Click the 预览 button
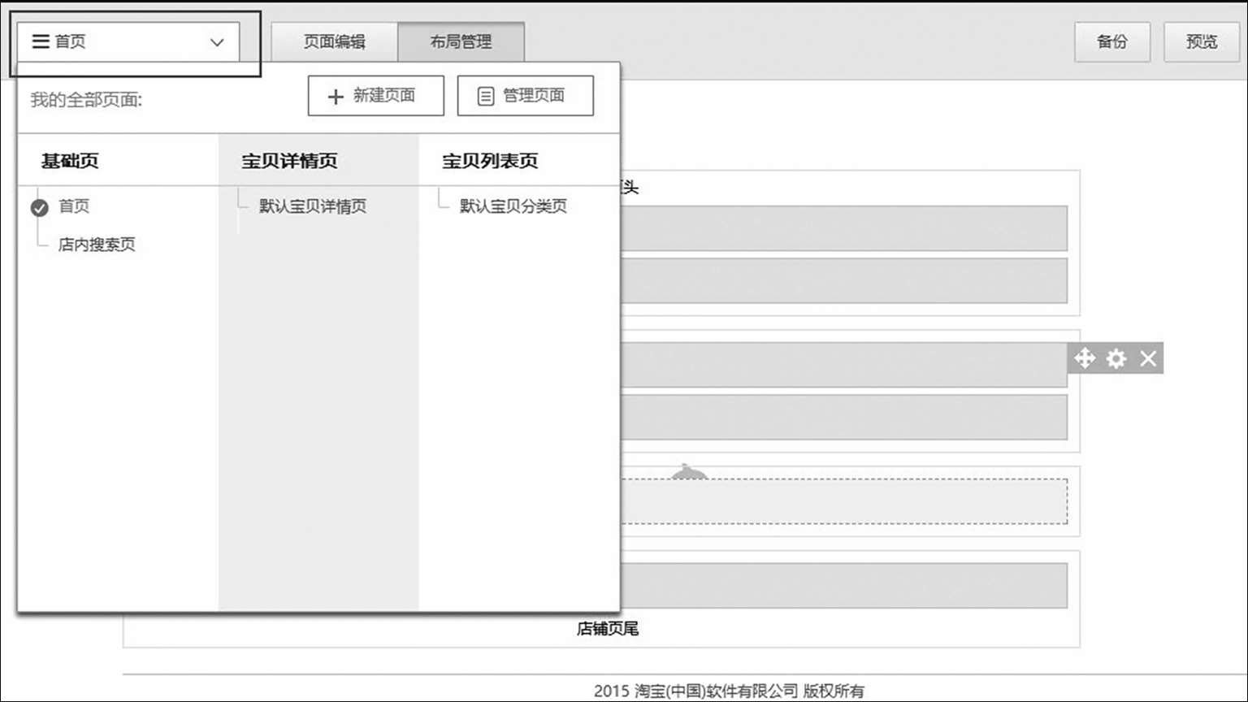 coord(1201,42)
